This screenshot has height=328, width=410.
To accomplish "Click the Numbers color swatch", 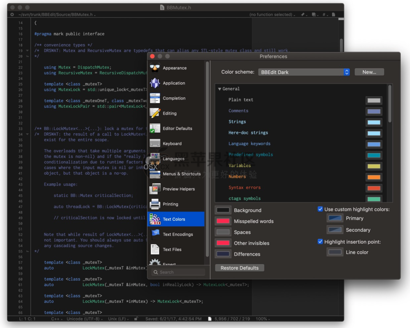I will [x=374, y=177].
